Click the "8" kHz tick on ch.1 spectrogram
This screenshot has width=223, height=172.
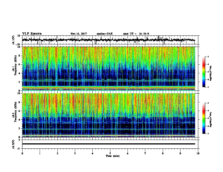(19, 56)
